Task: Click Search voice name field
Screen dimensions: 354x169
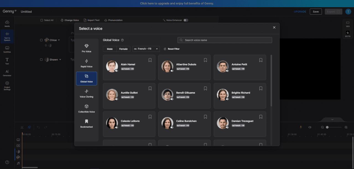Action: click(x=225, y=40)
